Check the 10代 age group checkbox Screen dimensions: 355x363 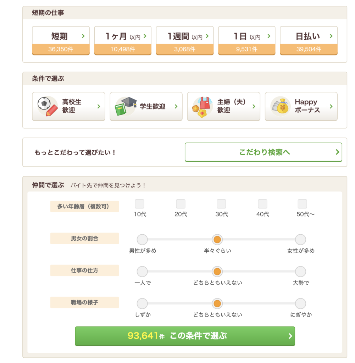(x=139, y=204)
